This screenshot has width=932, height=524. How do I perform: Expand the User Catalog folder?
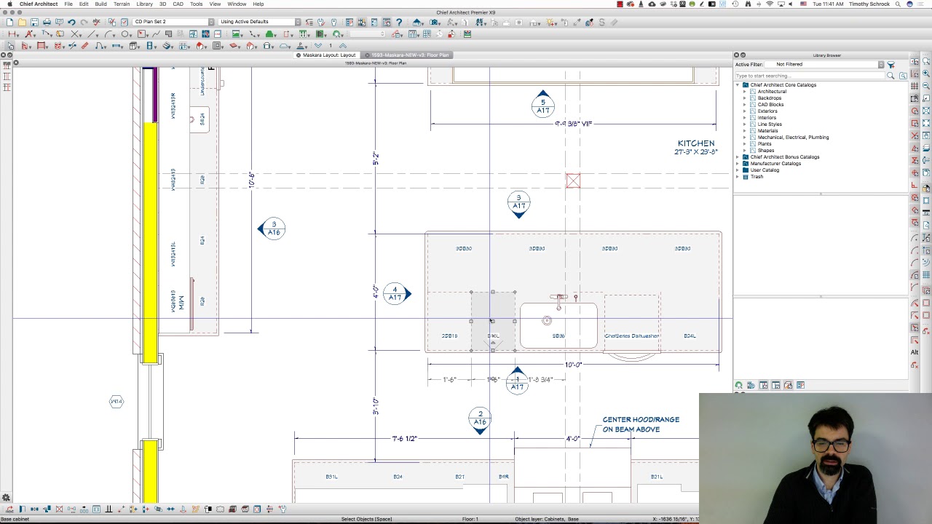738,170
